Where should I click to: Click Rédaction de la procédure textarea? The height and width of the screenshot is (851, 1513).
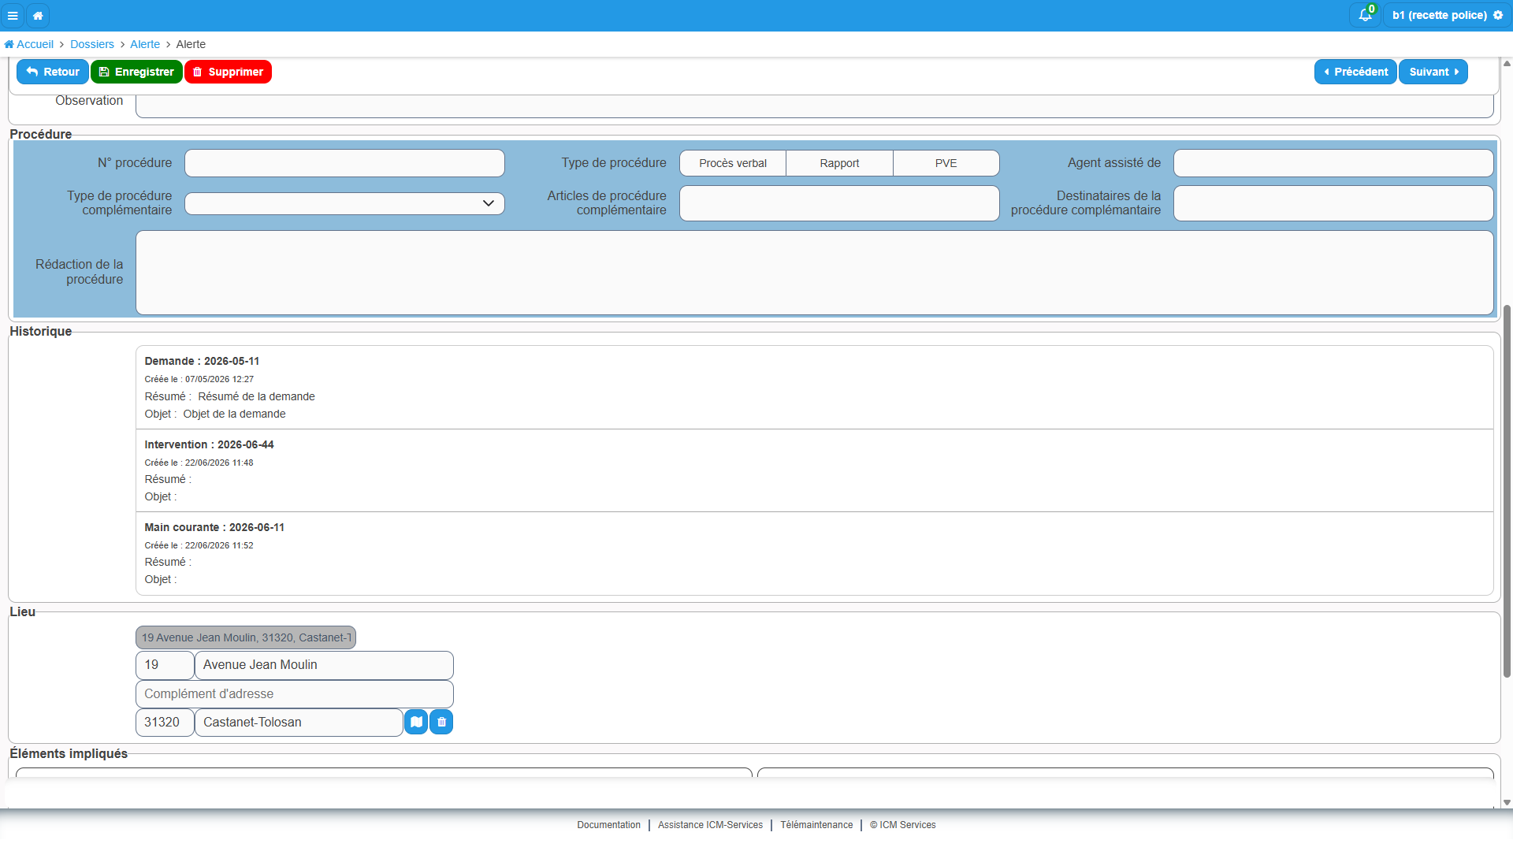click(814, 273)
